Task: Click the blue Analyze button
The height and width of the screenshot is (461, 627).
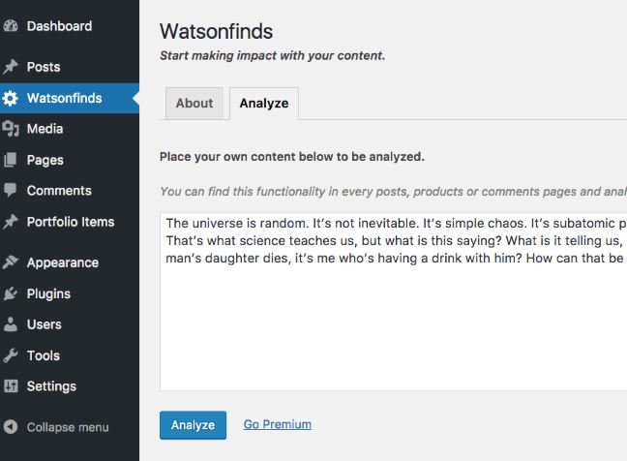Action: point(193,425)
